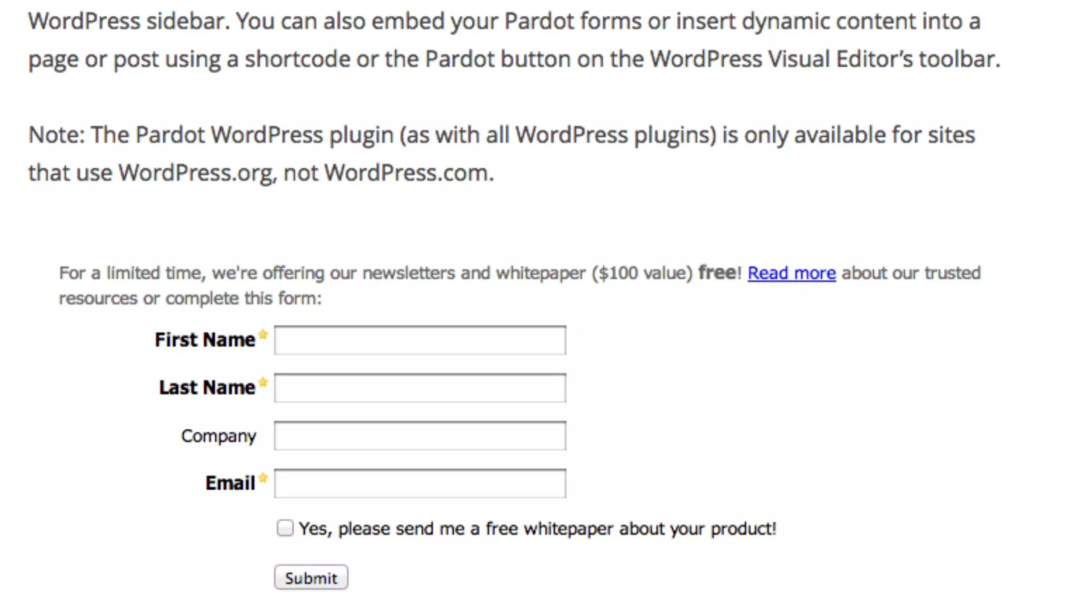The image size is (1078, 606).
Task: Click the required star beside Last Name
Action: (x=263, y=382)
